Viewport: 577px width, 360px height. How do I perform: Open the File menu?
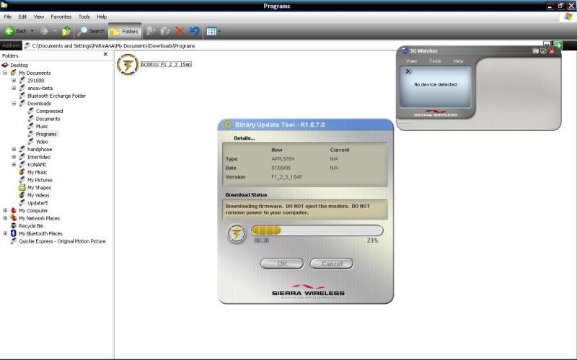point(7,17)
